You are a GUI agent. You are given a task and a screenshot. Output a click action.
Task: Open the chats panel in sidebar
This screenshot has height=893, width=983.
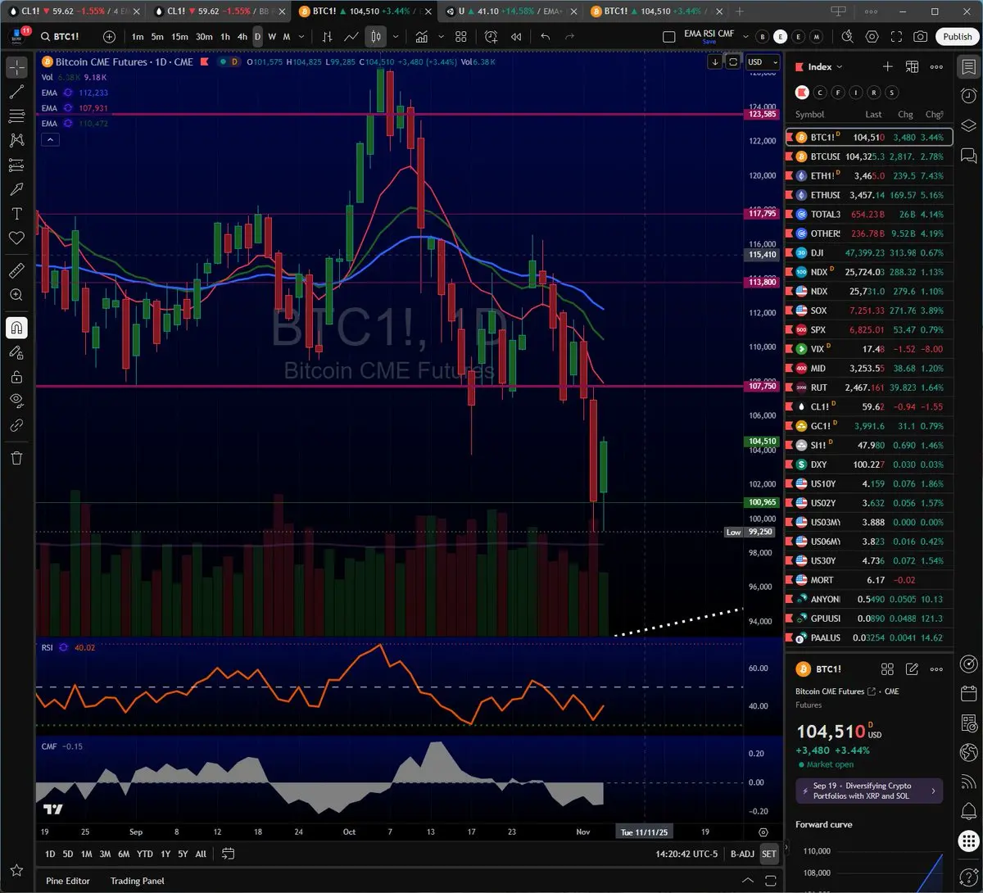pyautogui.click(x=968, y=154)
